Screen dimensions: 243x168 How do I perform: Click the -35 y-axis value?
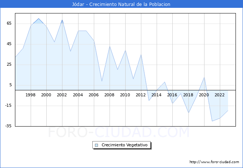click(8, 126)
